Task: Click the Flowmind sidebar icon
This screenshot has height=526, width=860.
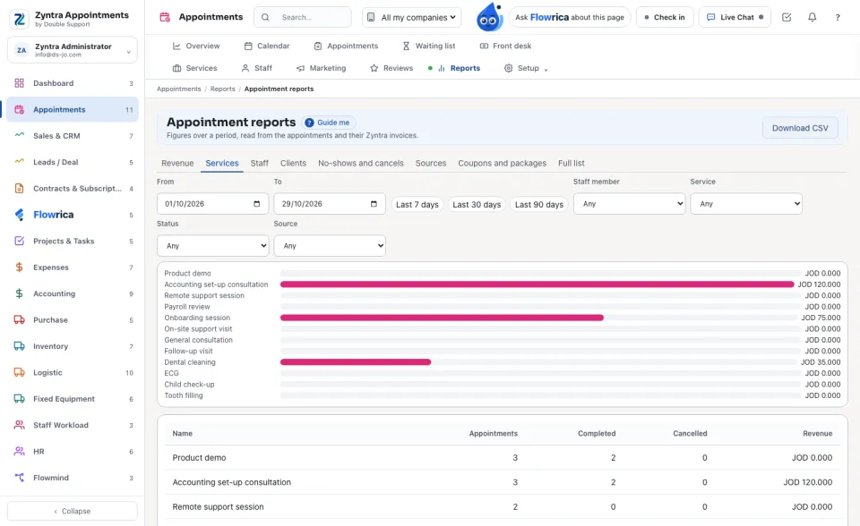Action: click(19, 478)
